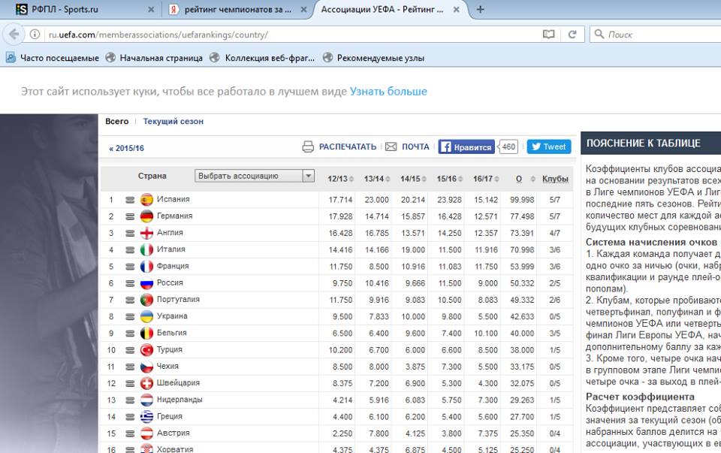Click the Germany flag icon
The image size is (721, 453).
coord(146,216)
